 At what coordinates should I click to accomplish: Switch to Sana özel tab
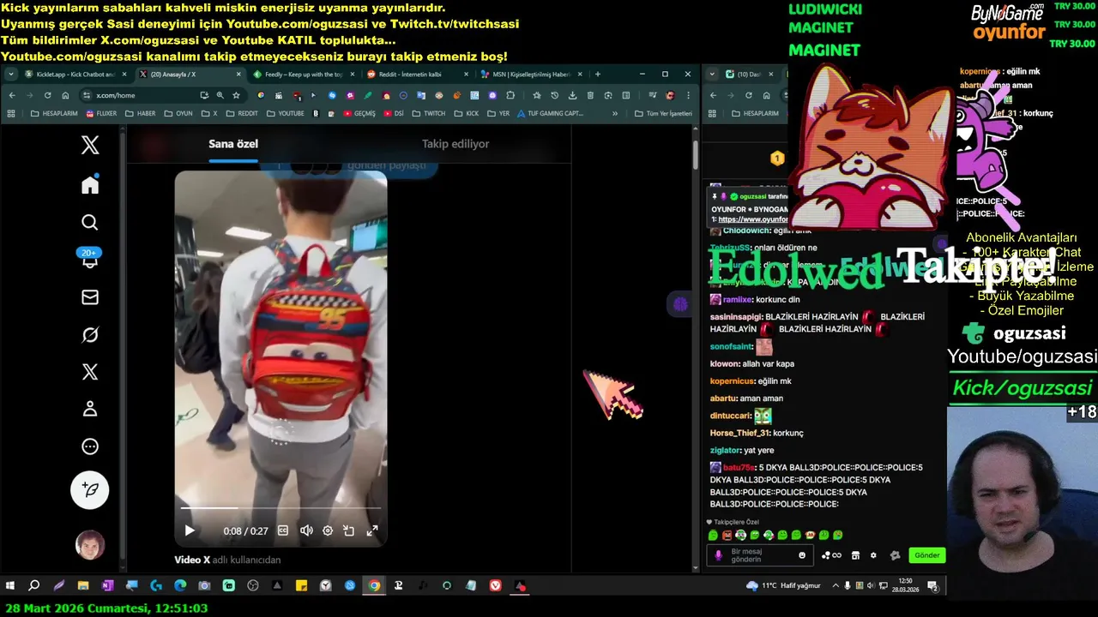point(233,144)
